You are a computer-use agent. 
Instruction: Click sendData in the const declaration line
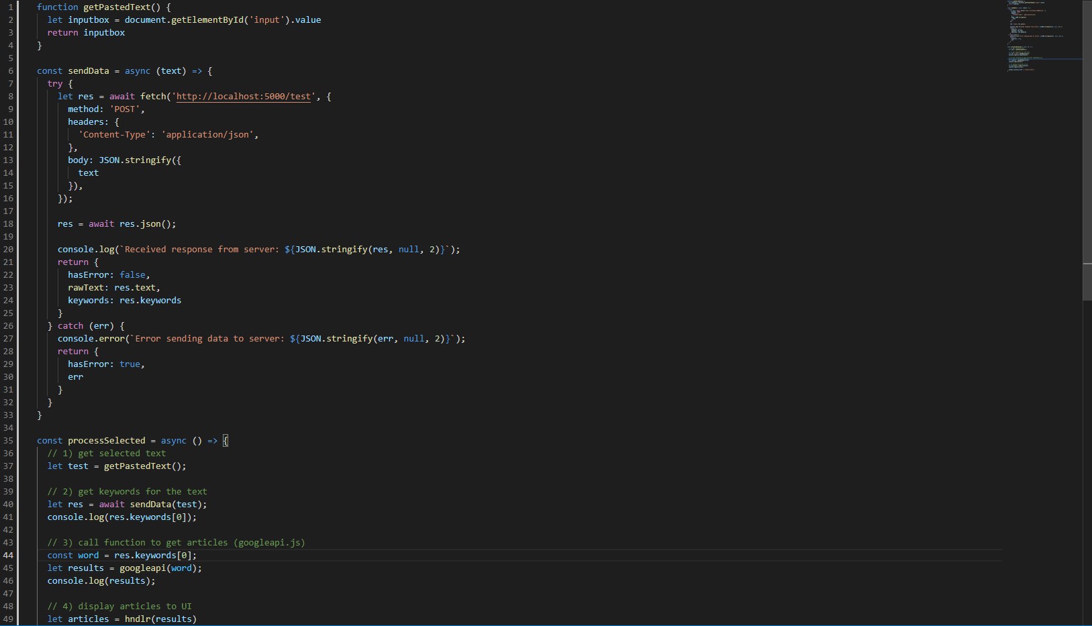[88, 71]
